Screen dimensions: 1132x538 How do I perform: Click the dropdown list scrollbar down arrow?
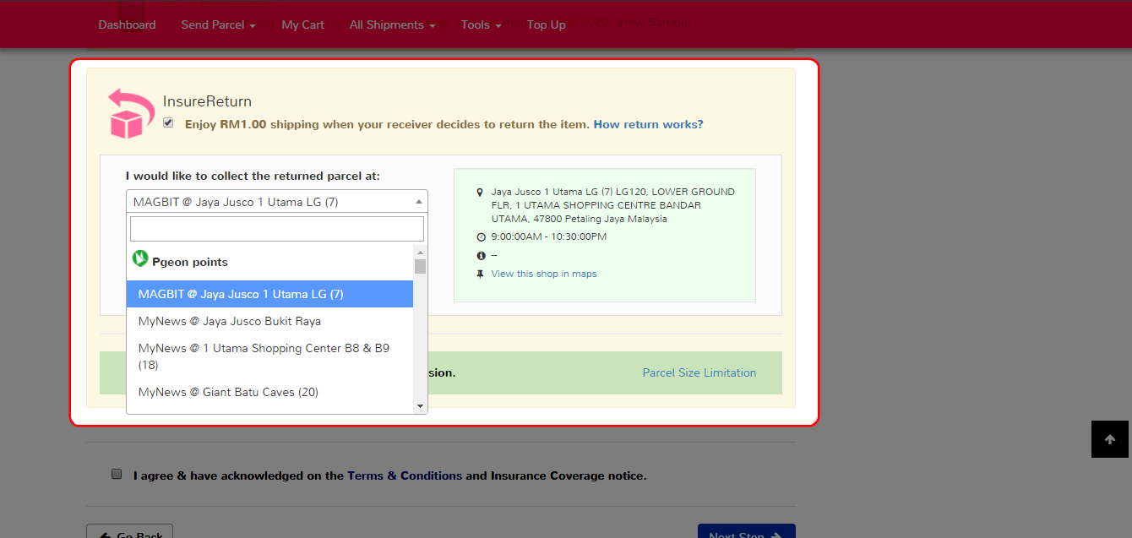pyautogui.click(x=420, y=406)
